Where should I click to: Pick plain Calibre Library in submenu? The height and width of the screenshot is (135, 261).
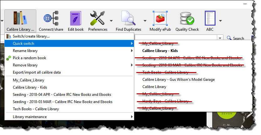click(193, 87)
